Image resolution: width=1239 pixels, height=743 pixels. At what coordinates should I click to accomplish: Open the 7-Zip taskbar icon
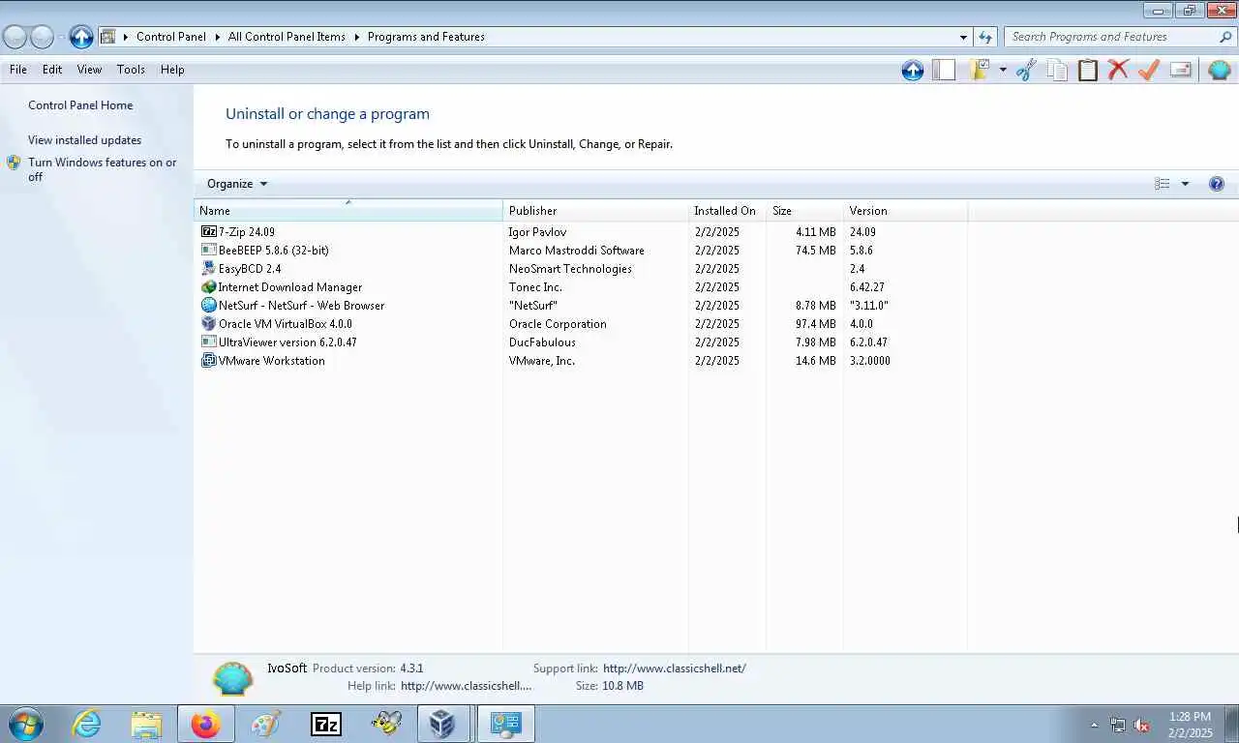[325, 724]
